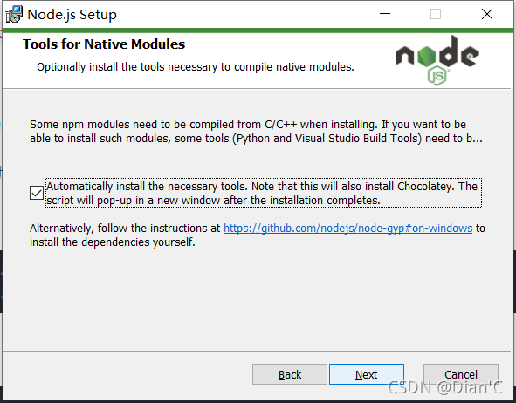Click the installer icon in the title bar
Screen dimensions: 516x403
click(14, 15)
